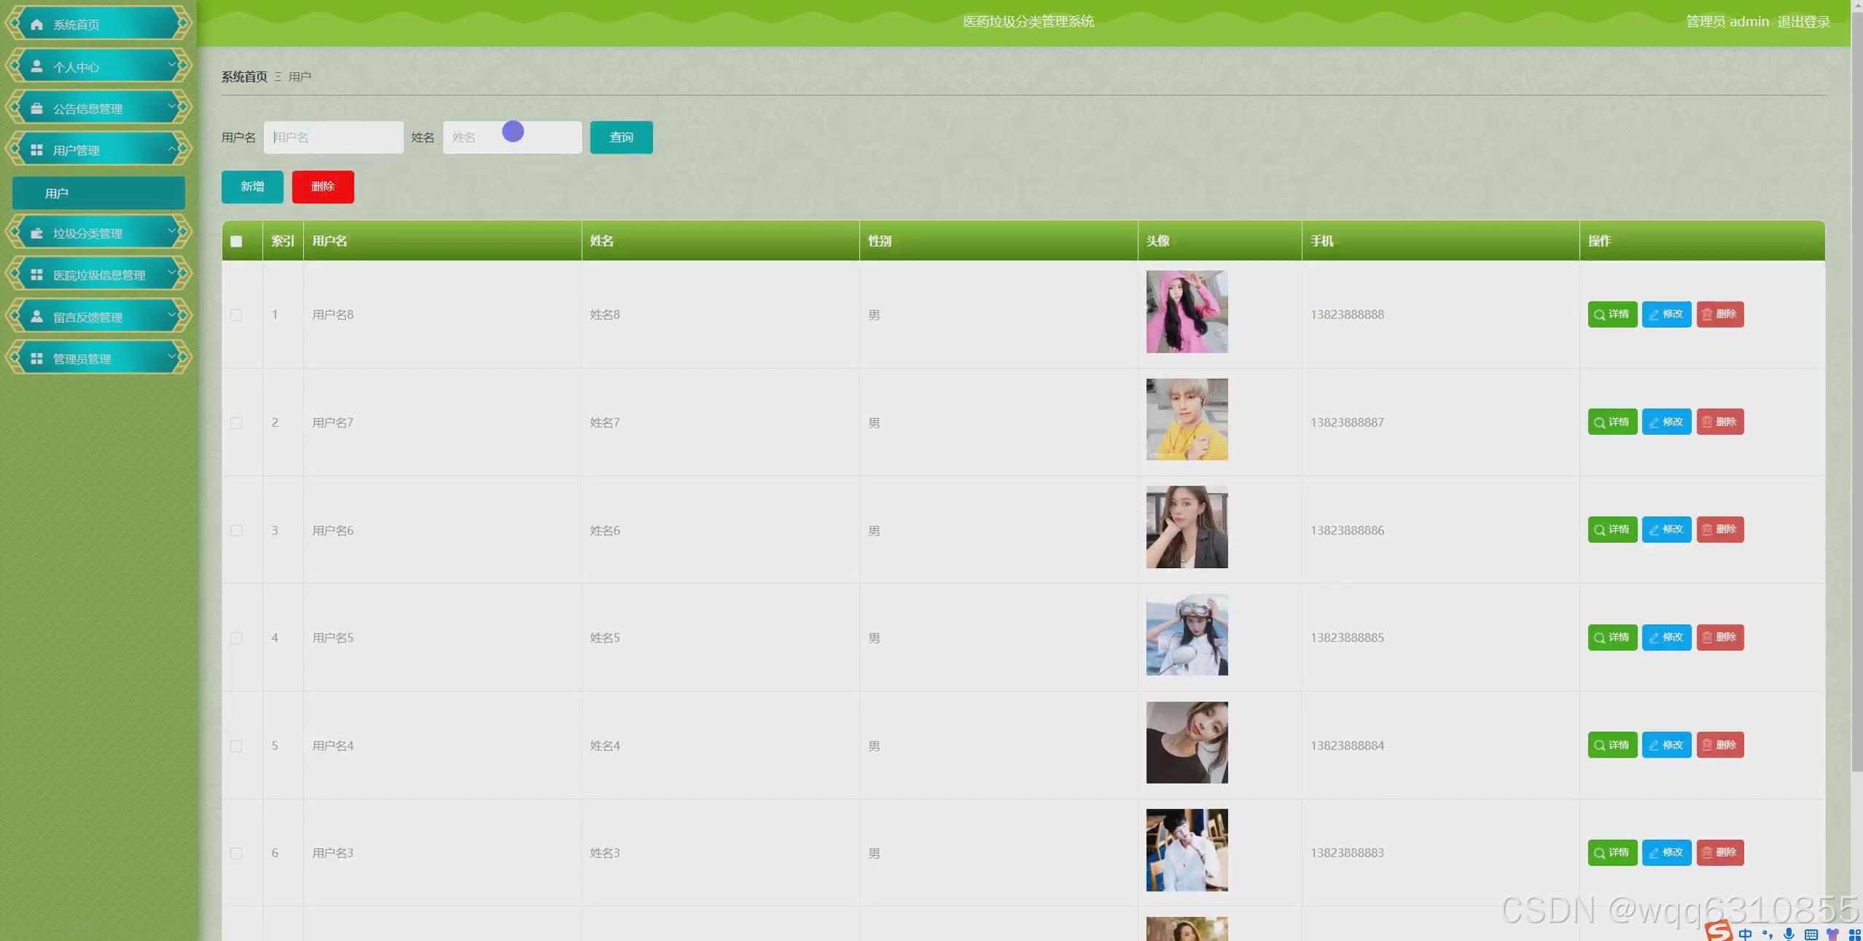
Task: Click 修改 for 用户名3
Action: [x=1666, y=852]
